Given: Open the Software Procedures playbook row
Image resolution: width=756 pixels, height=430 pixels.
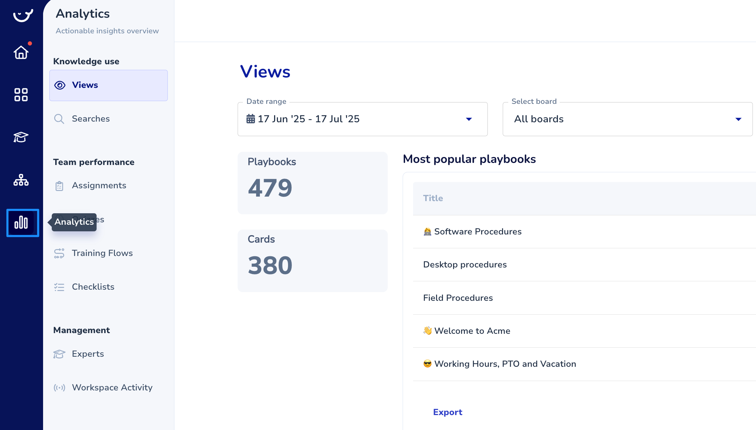Looking at the screenshot, I should [477, 232].
